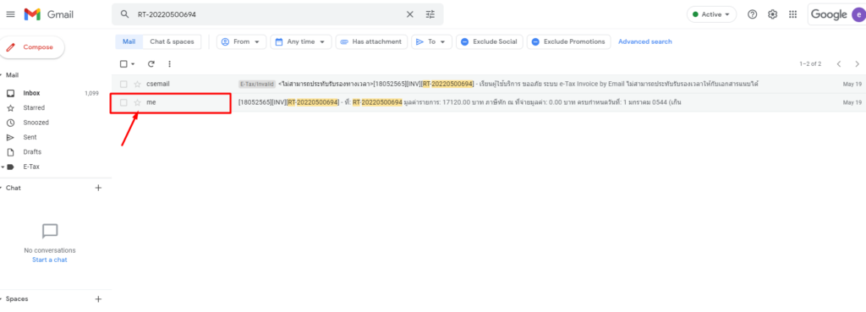Open the csemail email subject row

pos(488,84)
